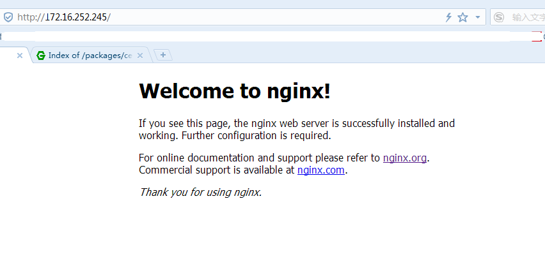This screenshot has height=268, width=545.
Task: Click the lightning bolt speed mode icon
Action: click(448, 17)
